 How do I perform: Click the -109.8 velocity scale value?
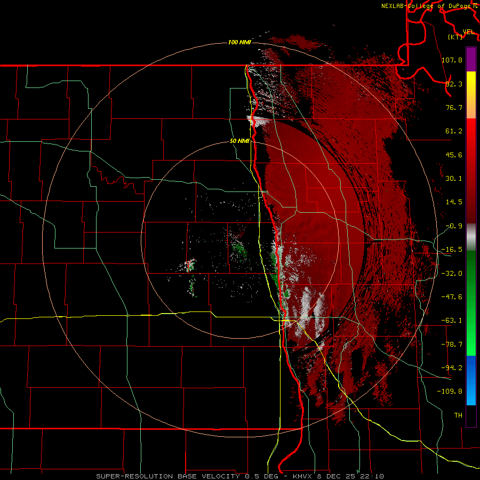pos(450,391)
